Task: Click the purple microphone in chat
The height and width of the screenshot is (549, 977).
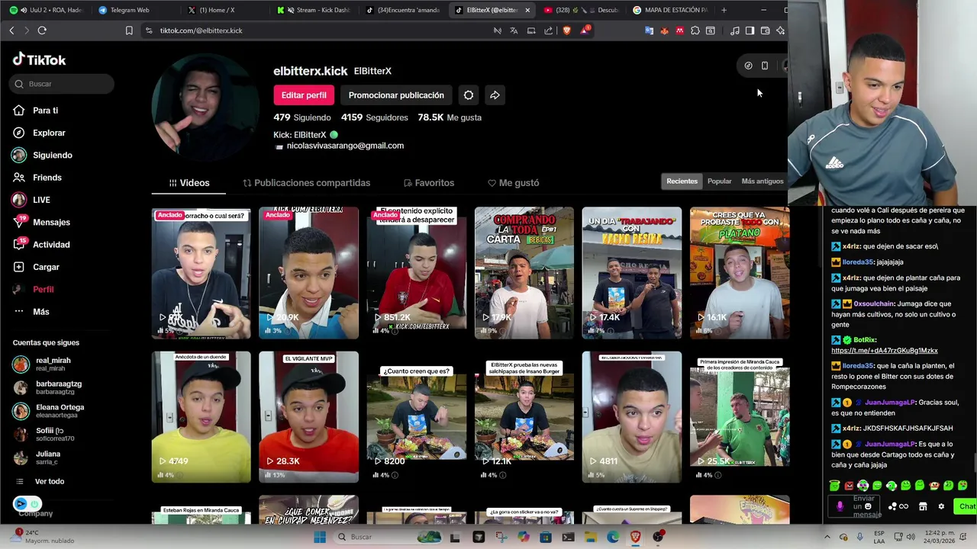Action: (840, 506)
